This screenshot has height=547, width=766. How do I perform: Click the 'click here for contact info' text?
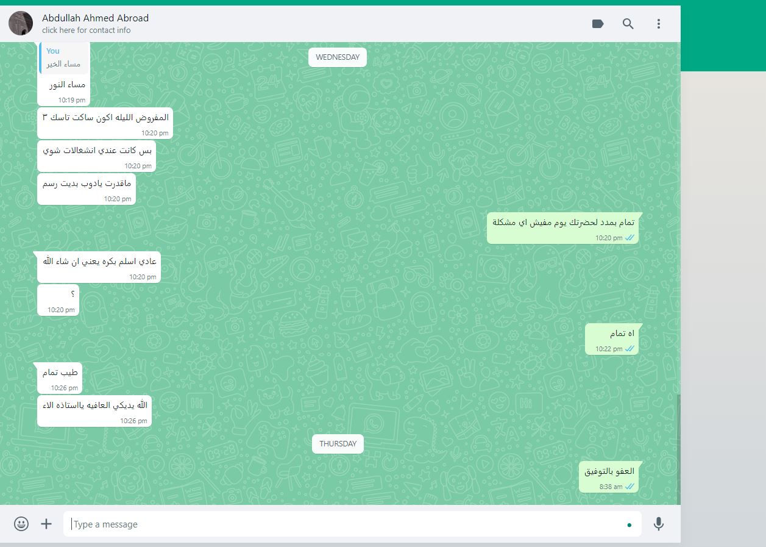click(x=86, y=30)
